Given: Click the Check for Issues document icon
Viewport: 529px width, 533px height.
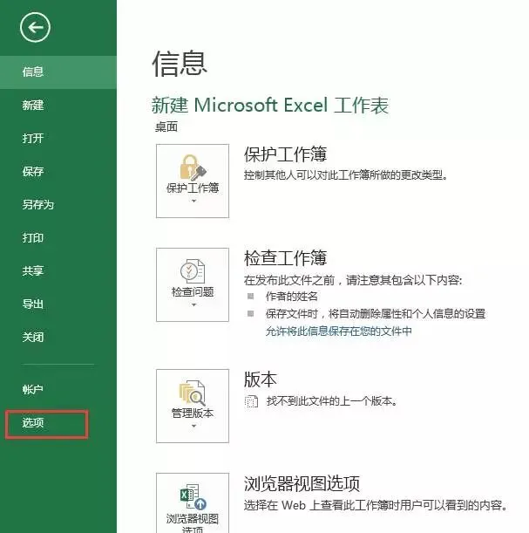Looking at the screenshot, I should pos(193,271).
